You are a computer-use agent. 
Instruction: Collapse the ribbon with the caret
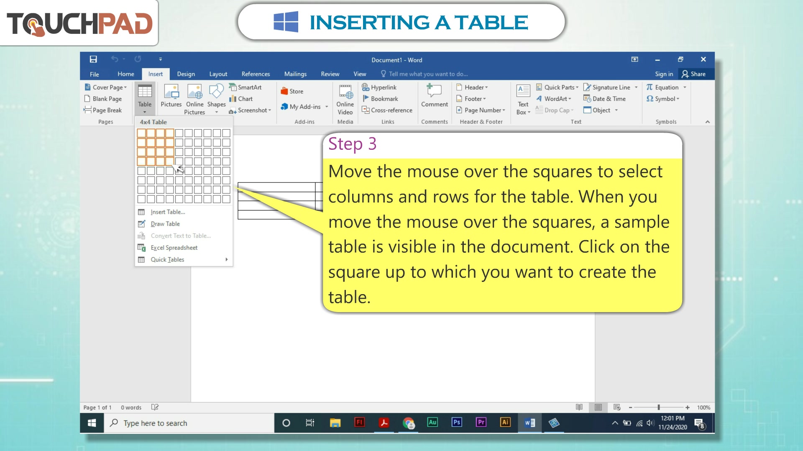click(x=708, y=122)
